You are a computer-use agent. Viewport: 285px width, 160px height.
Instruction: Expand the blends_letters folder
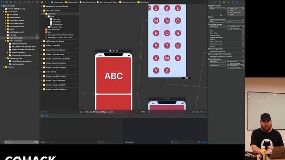tap(6, 17)
